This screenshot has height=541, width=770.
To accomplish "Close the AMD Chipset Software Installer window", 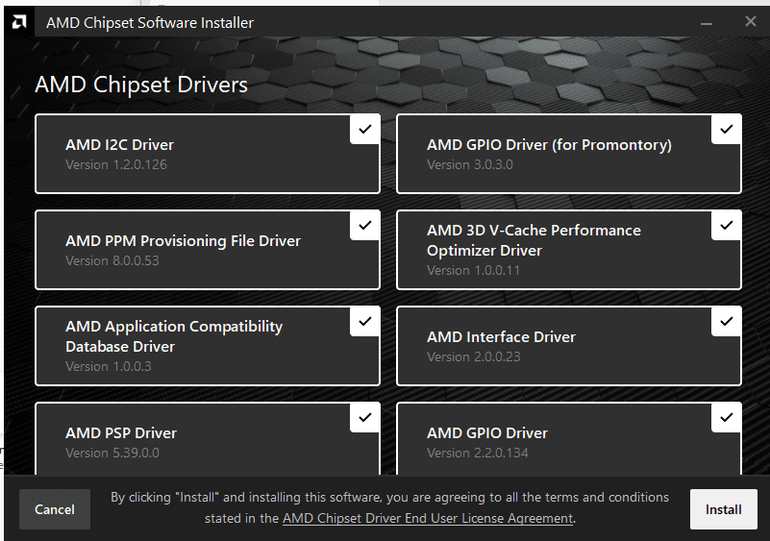I will [751, 21].
